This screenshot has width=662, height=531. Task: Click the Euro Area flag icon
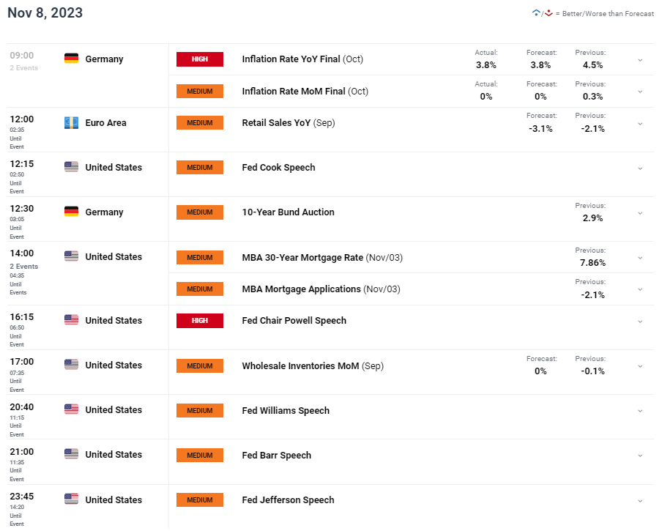click(71, 122)
